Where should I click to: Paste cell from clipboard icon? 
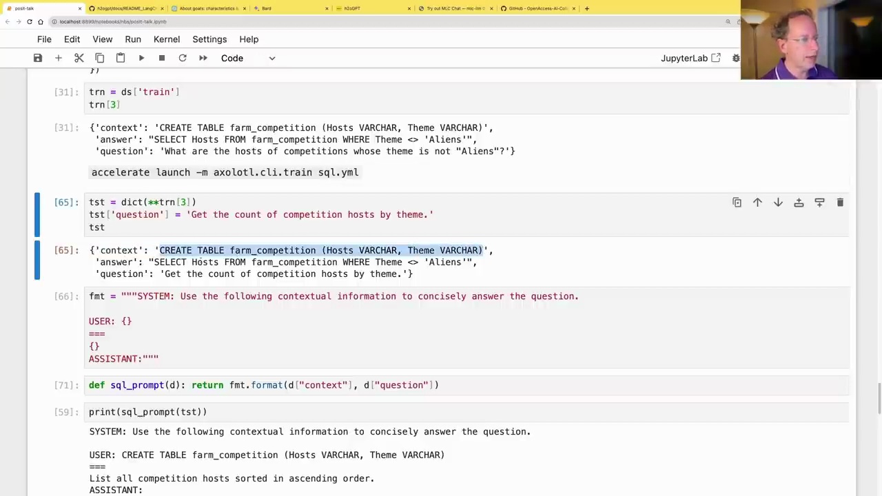point(121,58)
